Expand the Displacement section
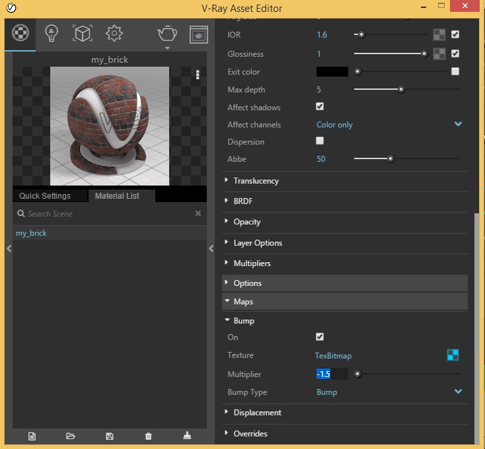Image resolution: width=485 pixels, height=449 pixels. pyautogui.click(x=257, y=413)
